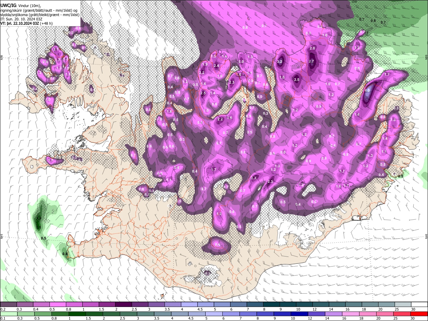Image resolution: width=428 pixels, height=321 pixels.
Task: Click the rain legend swatch starting at 16
Action: pyautogui.click(x=350, y=314)
